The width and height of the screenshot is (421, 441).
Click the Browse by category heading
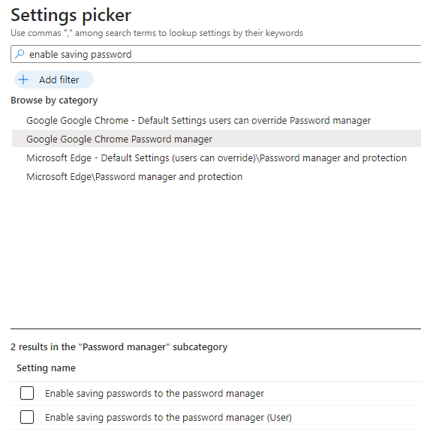(54, 100)
